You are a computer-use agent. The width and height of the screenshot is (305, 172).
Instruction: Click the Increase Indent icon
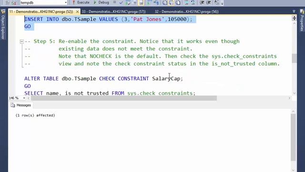click(208, 2)
